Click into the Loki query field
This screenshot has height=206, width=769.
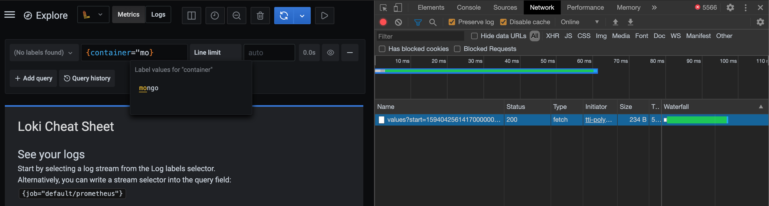click(x=134, y=53)
